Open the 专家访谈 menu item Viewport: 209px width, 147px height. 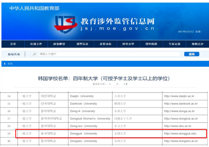click(174, 44)
